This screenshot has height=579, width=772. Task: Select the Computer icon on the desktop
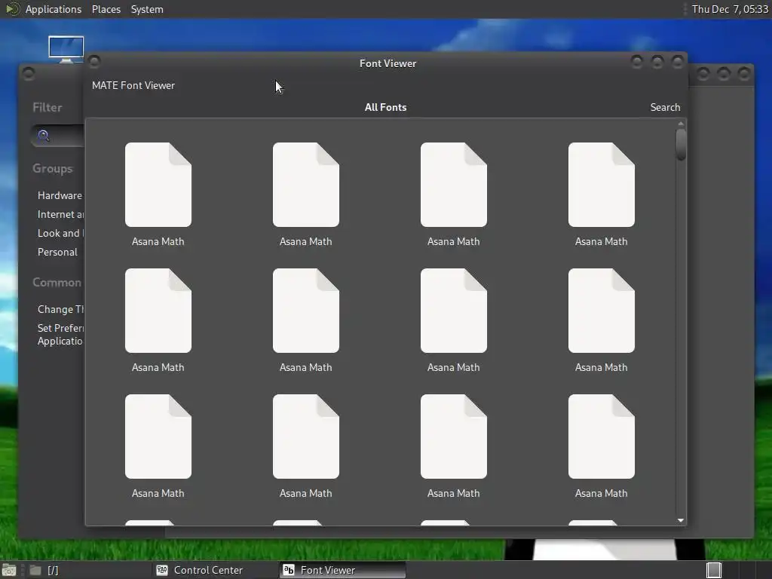[x=66, y=49]
